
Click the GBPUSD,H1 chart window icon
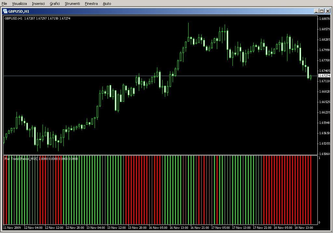[5, 11]
